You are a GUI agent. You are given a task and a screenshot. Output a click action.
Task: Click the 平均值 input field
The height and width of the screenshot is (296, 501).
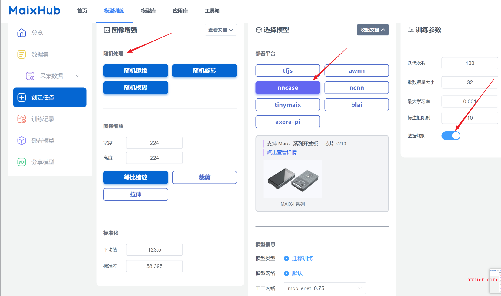click(x=154, y=250)
